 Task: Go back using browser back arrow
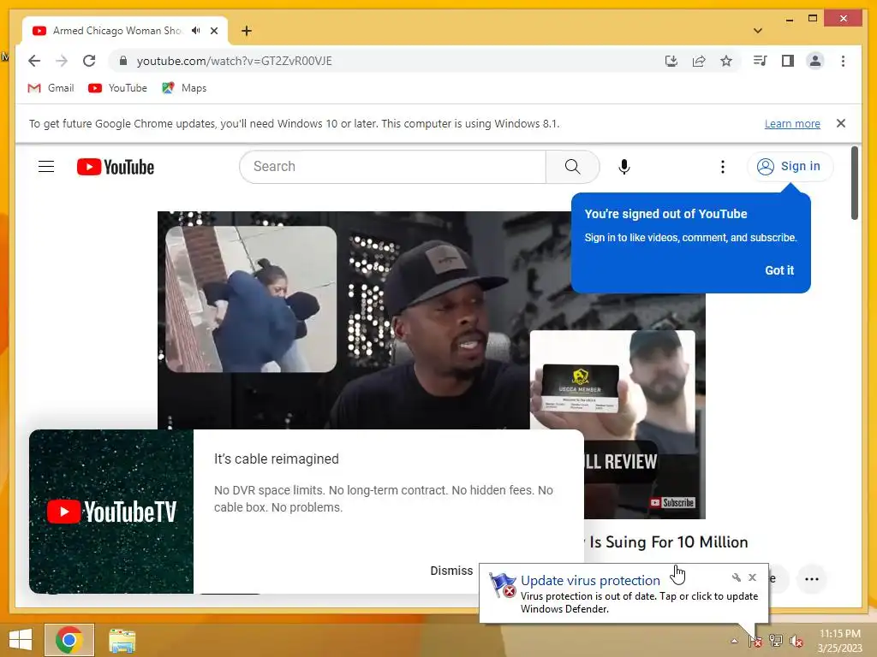(x=34, y=61)
